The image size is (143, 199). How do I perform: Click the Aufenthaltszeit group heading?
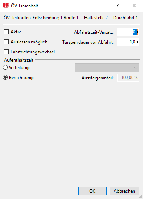coord(19,60)
